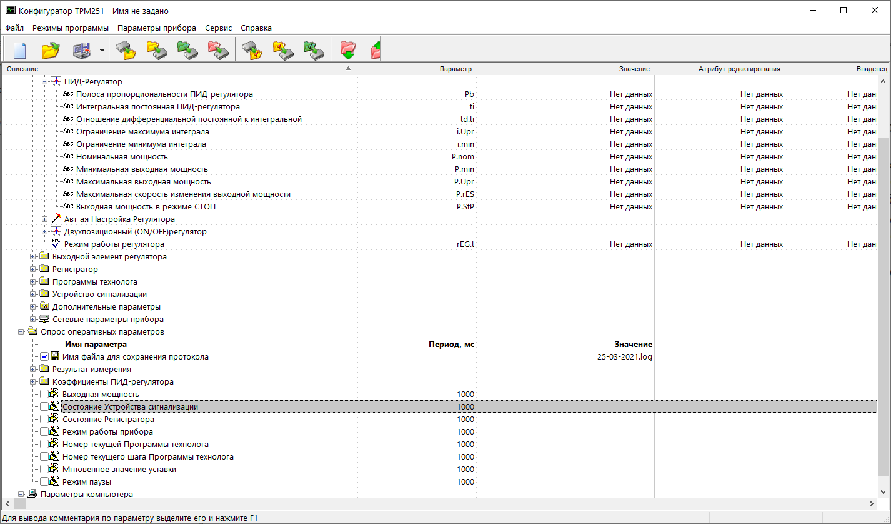Select the Выходная мощность в режиме СТОП row
This screenshot has height=524, width=891.
[441, 207]
